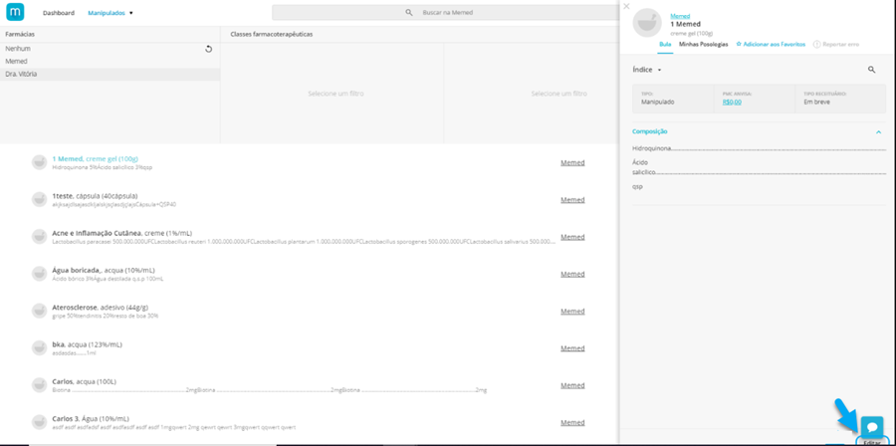Click the mortar icon beside Carlos acqua (100L)
Viewport: 896px width, 446px height.
point(39,385)
